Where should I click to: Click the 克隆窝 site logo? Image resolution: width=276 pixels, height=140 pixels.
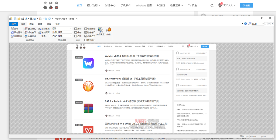click(x=51, y=5)
